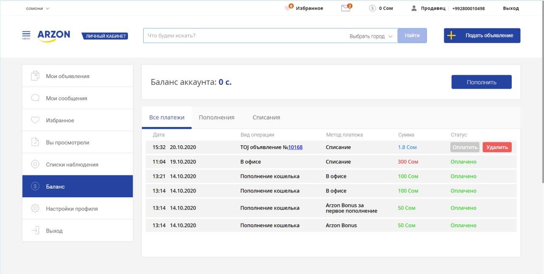Viewport: 544px width, 274px height.
Task: Click the Пополнить button
Action: pos(481,82)
